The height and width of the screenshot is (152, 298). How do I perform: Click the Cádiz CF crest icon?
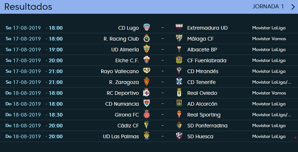click(147, 125)
